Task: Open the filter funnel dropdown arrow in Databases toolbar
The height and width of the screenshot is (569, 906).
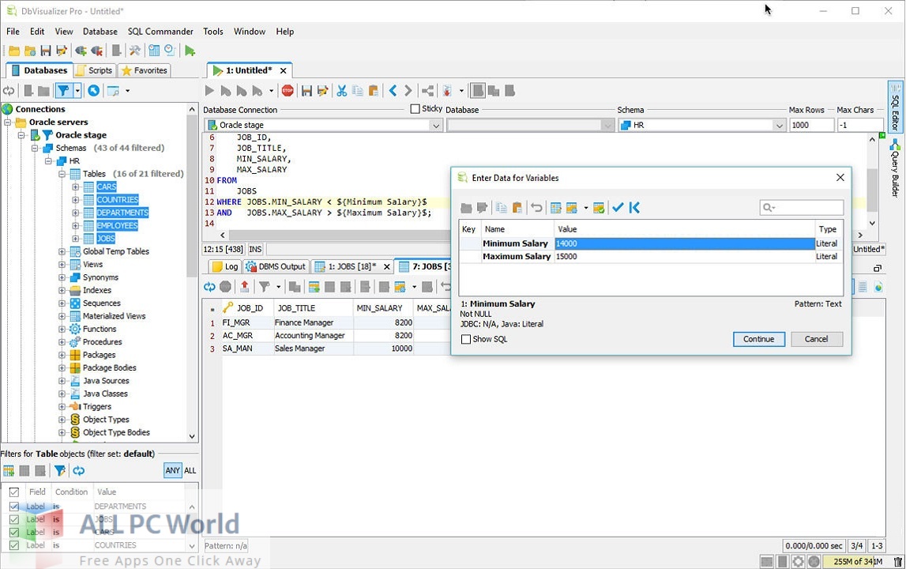Action: (x=77, y=91)
